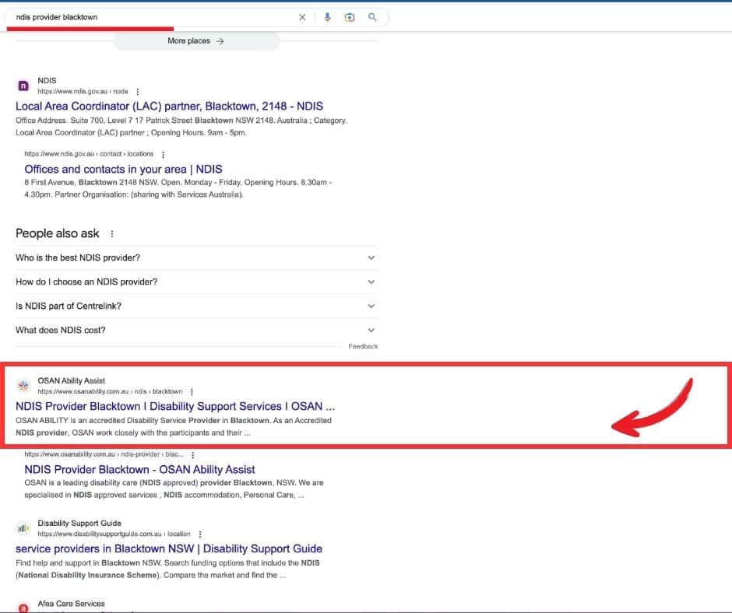Click the magnifying glass search button
The width and height of the screenshot is (732, 613).
tap(372, 17)
